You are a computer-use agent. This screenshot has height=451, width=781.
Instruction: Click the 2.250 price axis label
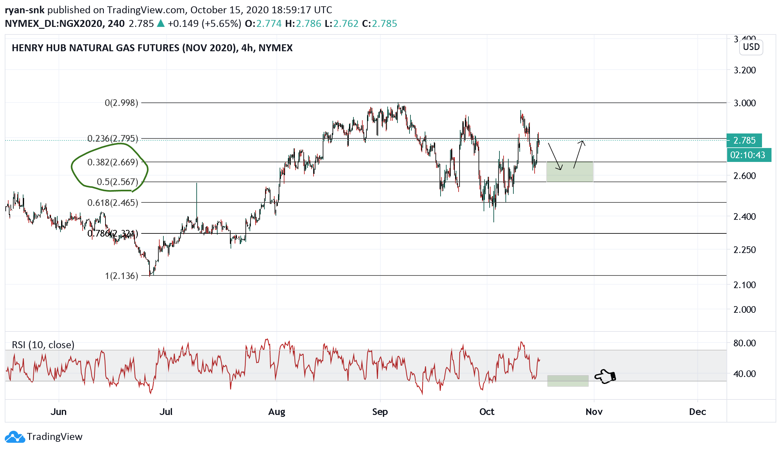click(745, 250)
